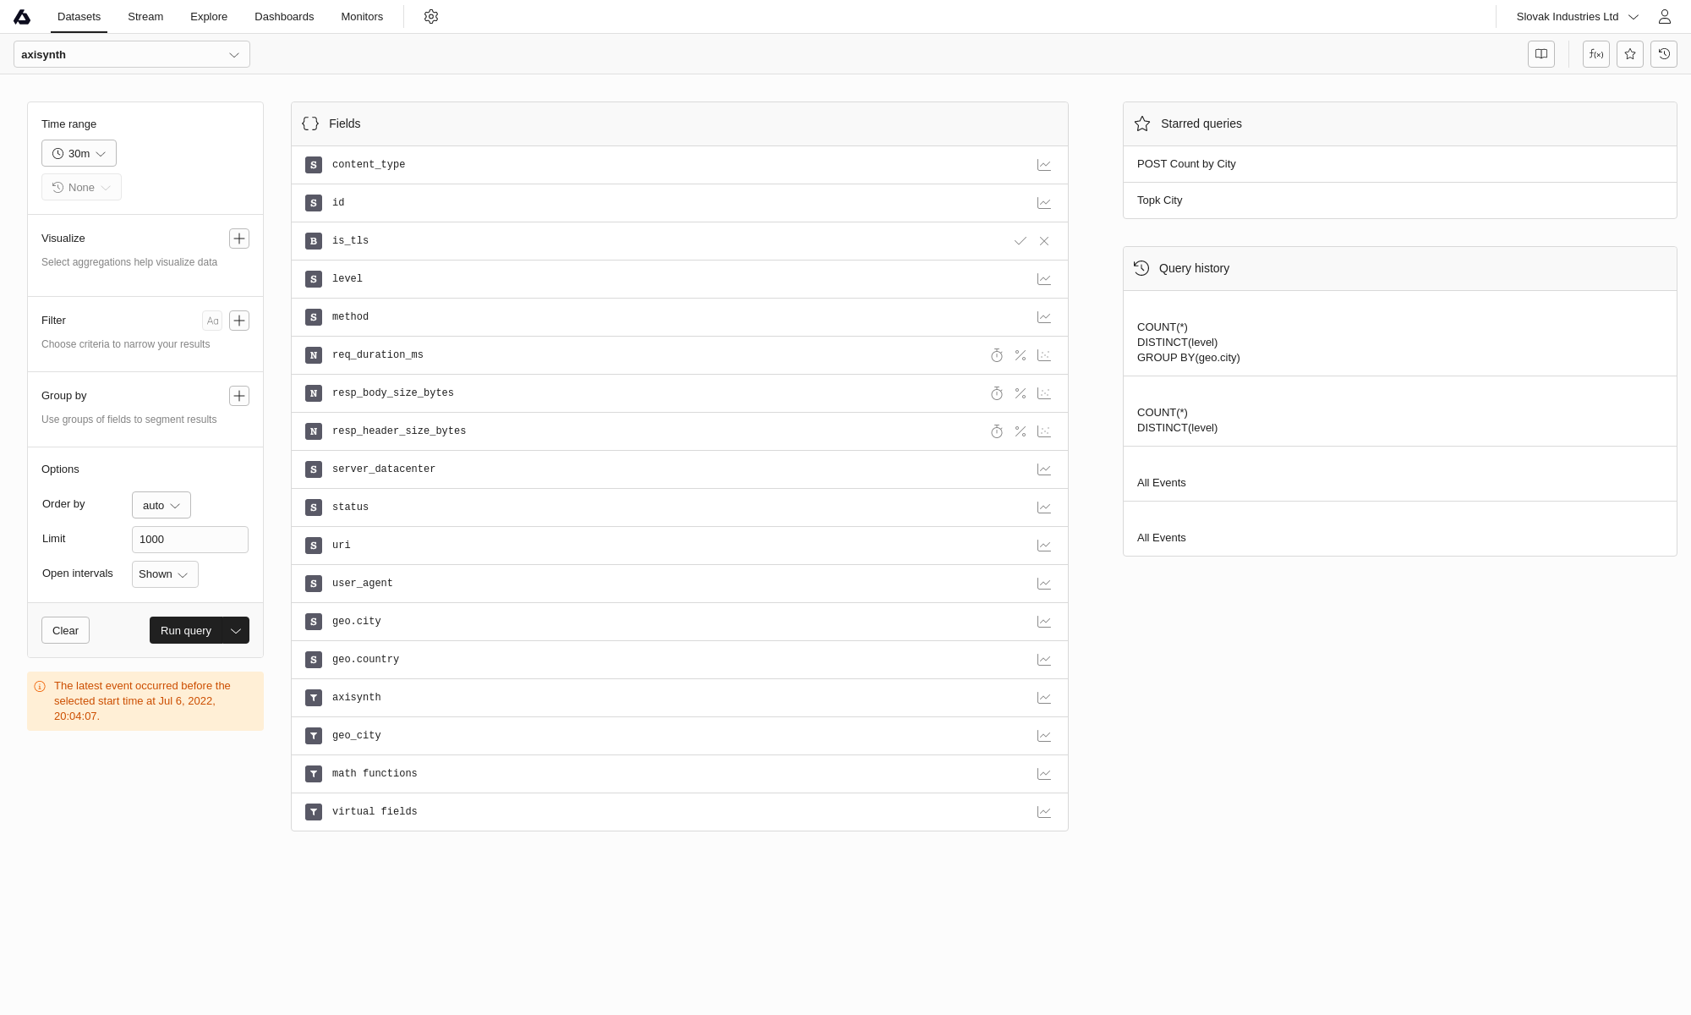Expand the Order by auto dropdown
Viewport: 1691px width, 1015px height.
pyautogui.click(x=161, y=505)
